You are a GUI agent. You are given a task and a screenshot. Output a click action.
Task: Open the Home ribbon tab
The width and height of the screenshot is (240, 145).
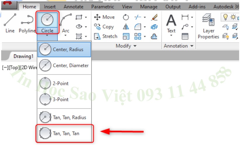(x=29, y=7)
